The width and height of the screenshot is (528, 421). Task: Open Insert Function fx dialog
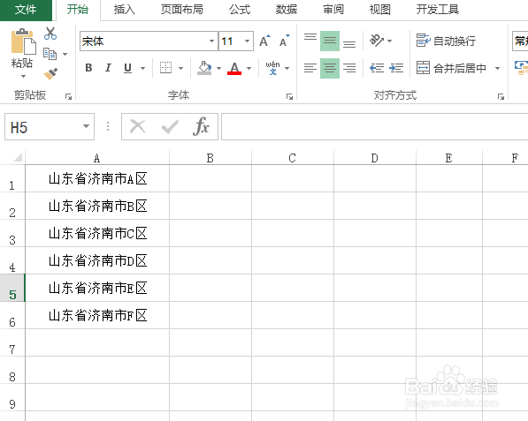point(201,126)
